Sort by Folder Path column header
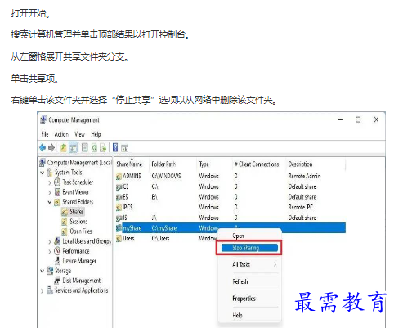The image size is (394, 328). (x=163, y=164)
